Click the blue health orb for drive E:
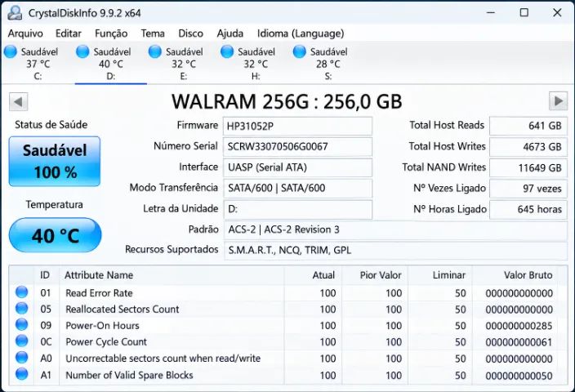Screen dimensions: 575x392 [154, 51]
